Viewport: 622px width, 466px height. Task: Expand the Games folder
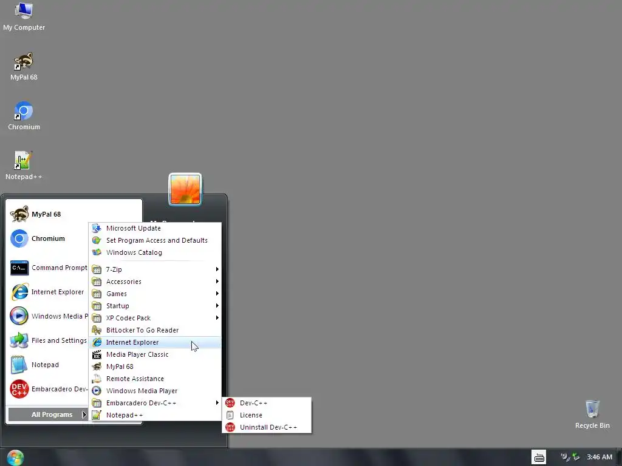155,294
